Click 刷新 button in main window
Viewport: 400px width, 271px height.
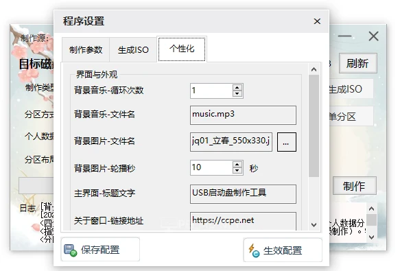point(357,63)
